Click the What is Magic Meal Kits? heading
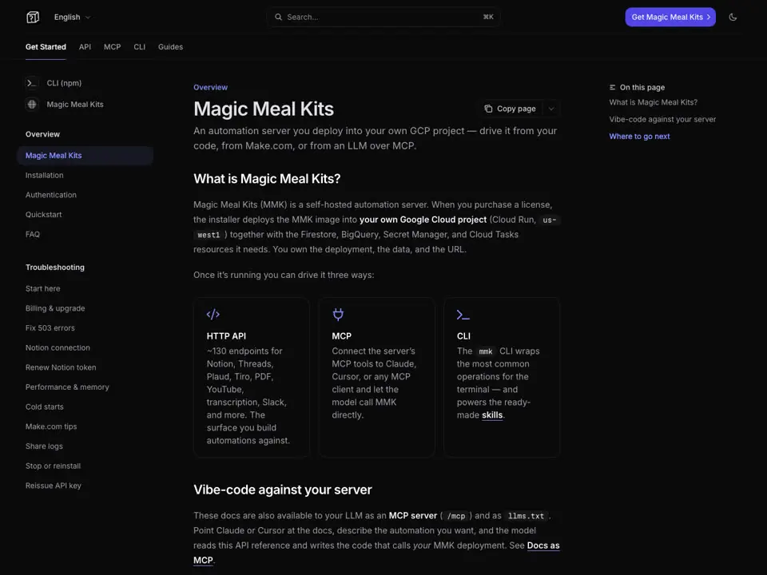 point(267,178)
